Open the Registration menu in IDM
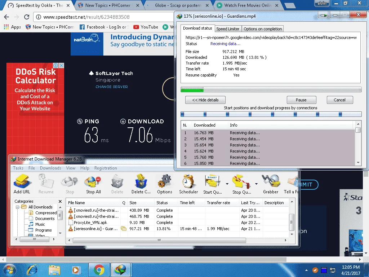The image size is (369, 277). 106,168
